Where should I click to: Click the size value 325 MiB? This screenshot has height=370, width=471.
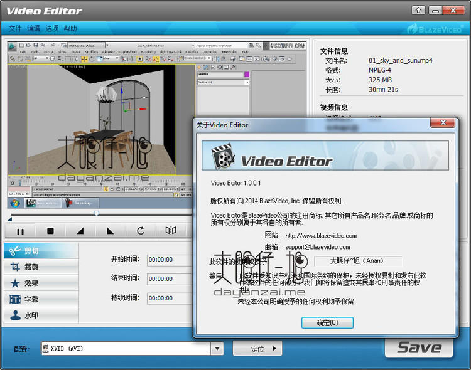(380, 80)
